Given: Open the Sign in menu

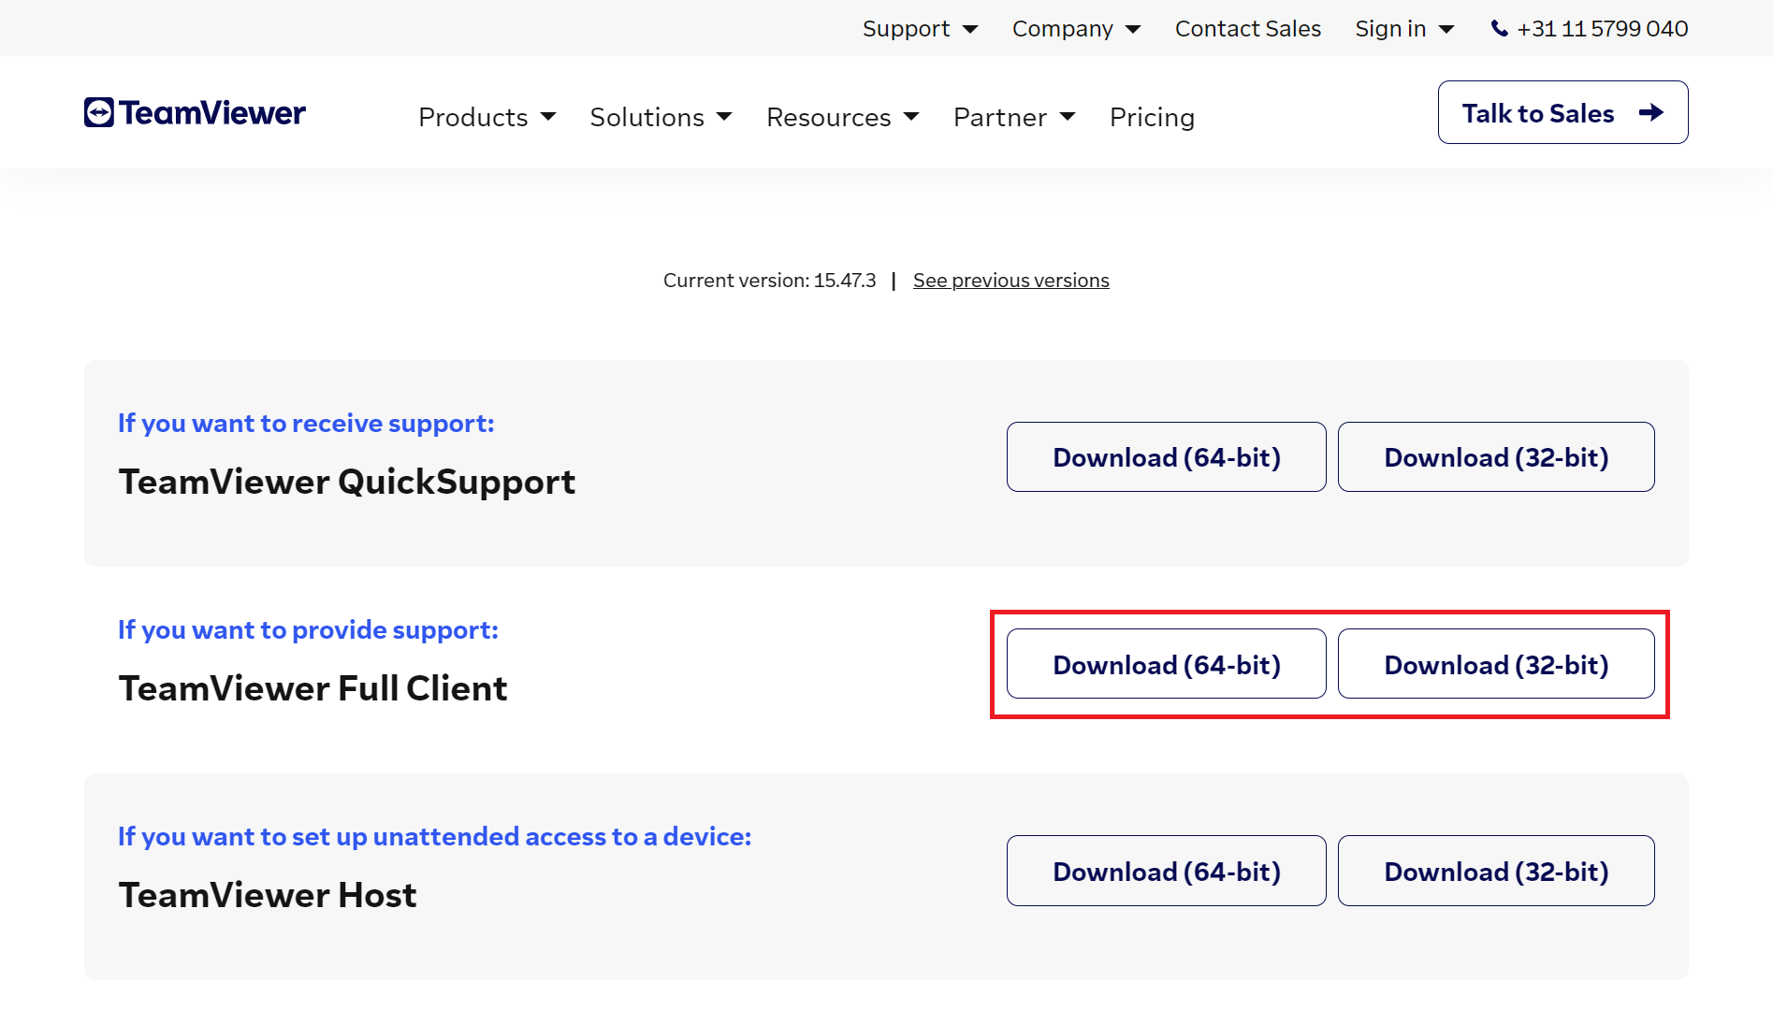Looking at the screenshot, I should (x=1405, y=29).
